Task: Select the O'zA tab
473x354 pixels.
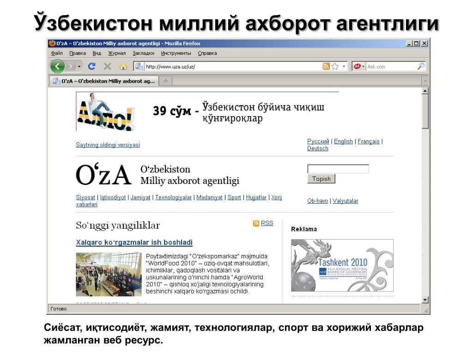Action: pos(104,81)
